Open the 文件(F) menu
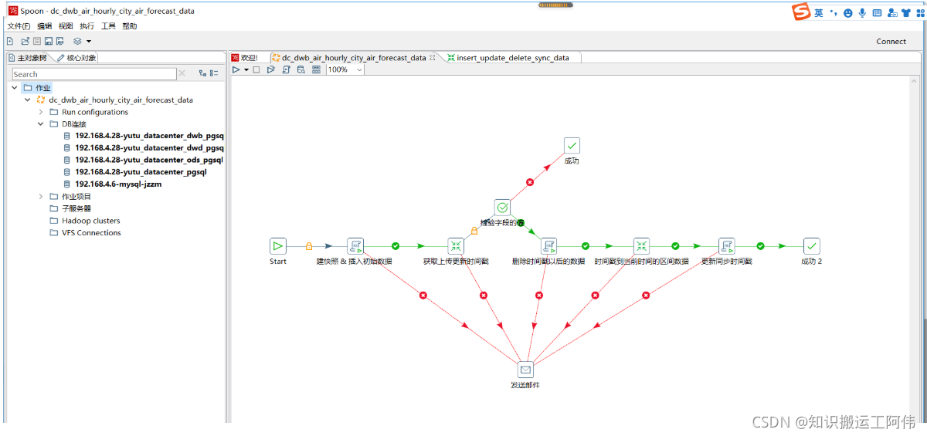Image resolution: width=927 pixels, height=436 pixels. click(x=19, y=26)
